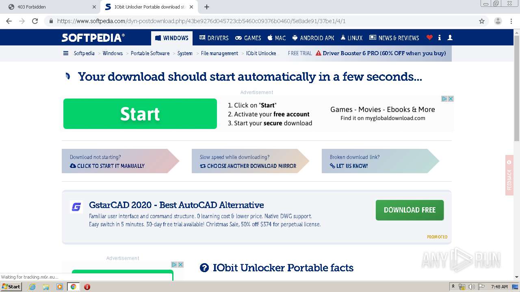
Task: Go to File management breadcrumb
Action: 219,53
